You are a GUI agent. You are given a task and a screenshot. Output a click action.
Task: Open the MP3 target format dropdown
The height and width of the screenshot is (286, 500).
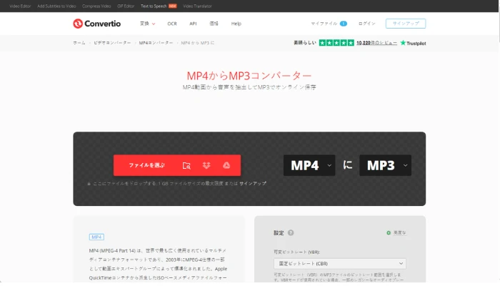[385, 165]
